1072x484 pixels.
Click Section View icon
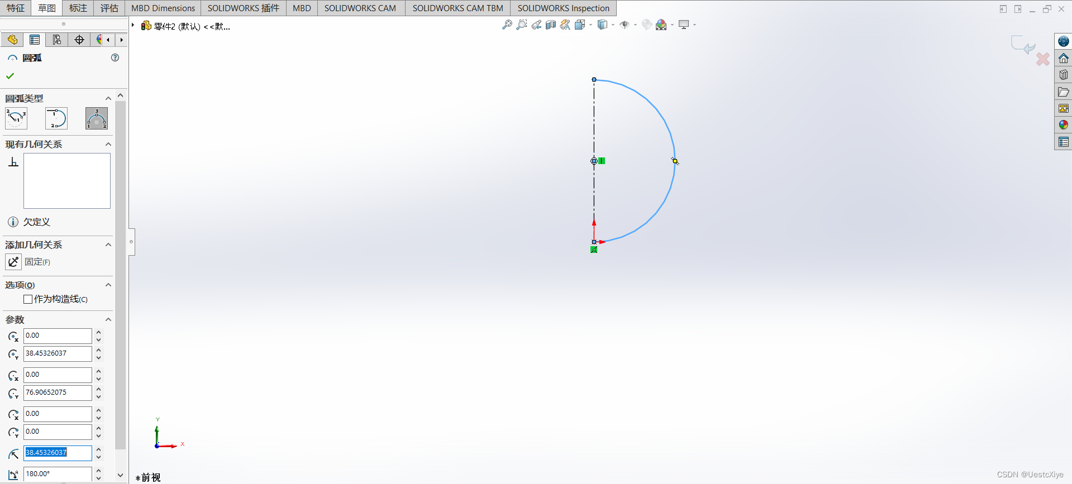tap(551, 25)
